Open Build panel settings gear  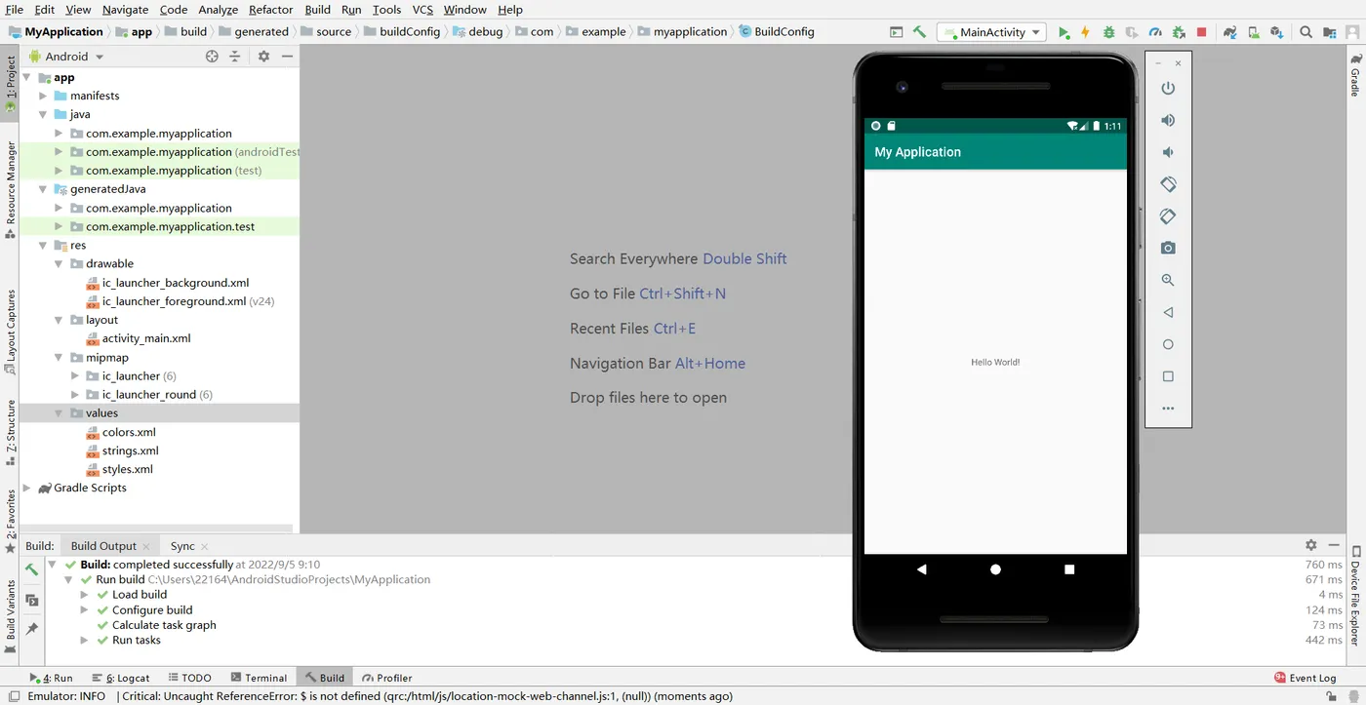tap(1311, 545)
